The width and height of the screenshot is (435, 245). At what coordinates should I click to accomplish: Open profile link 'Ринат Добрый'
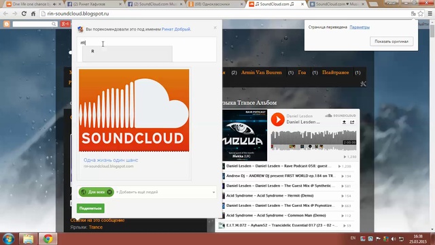pos(176,29)
